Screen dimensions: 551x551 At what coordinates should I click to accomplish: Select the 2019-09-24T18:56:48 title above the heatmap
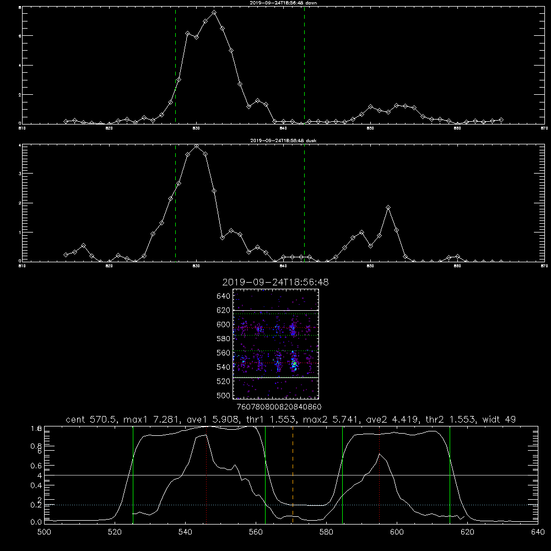coord(275,282)
